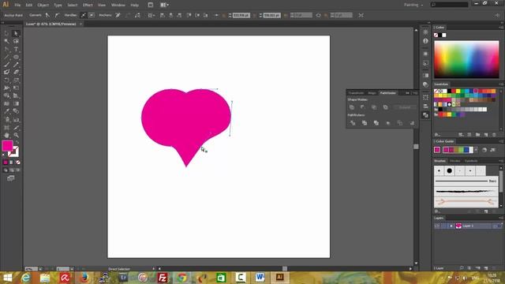Image resolution: width=505 pixels, height=284 pixels.
Task: Toggle lock column for Layer 1
Action: coord(443,226)
